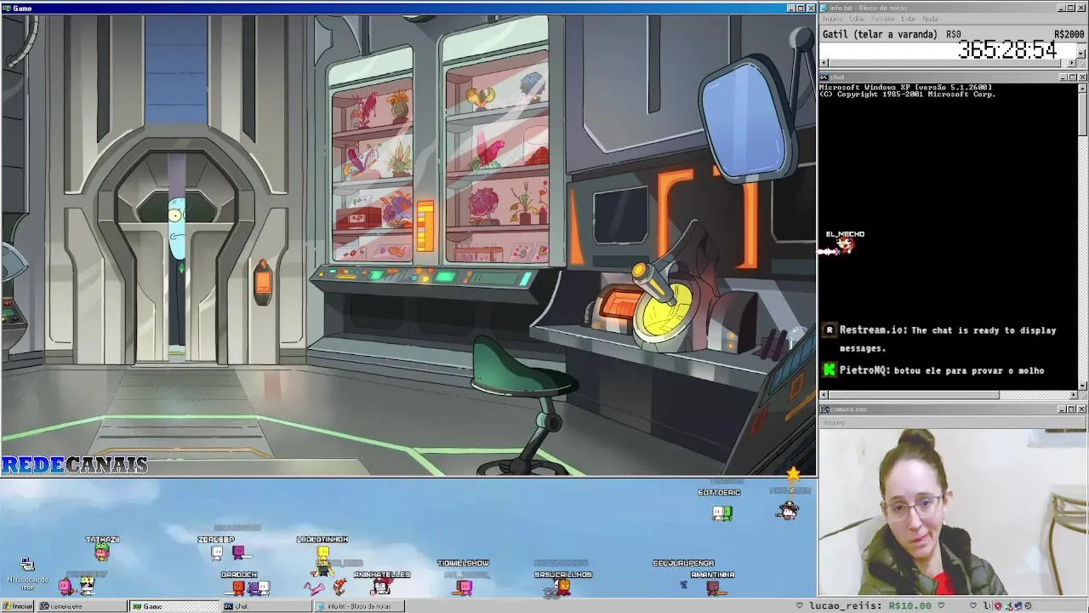This screenshot has width=1089, height=613.
Task: Open the Arquivo menu in Bloco de notas
Action: coord(832,19)
